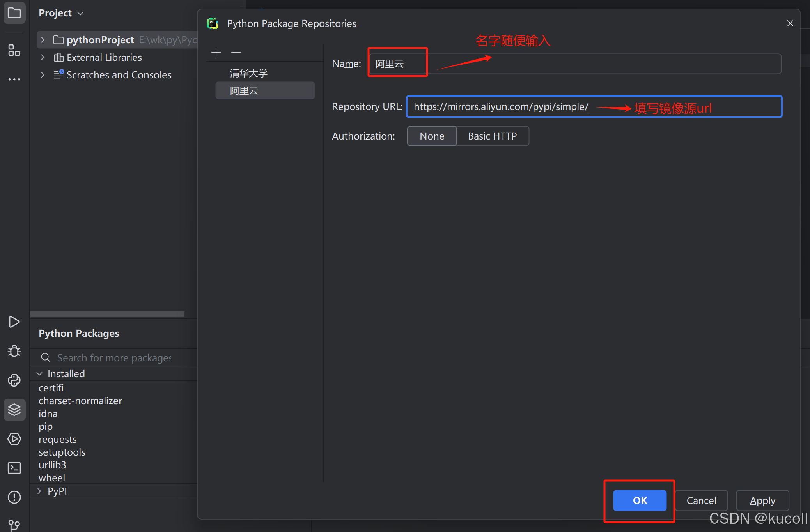Click the search magnifier icon in Python Packages
This screenshot has height=532, width=810.
click(46, 357)
